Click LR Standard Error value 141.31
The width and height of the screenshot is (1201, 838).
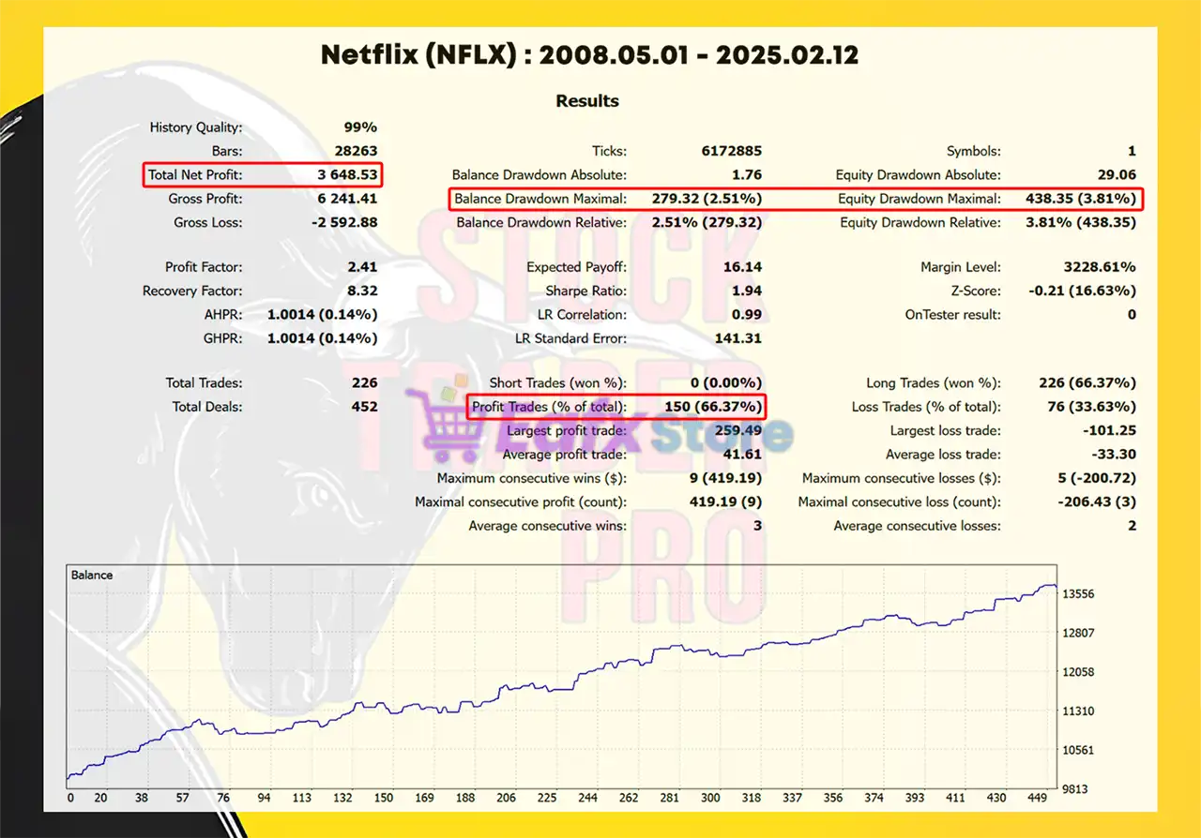(x=740, y=338)
